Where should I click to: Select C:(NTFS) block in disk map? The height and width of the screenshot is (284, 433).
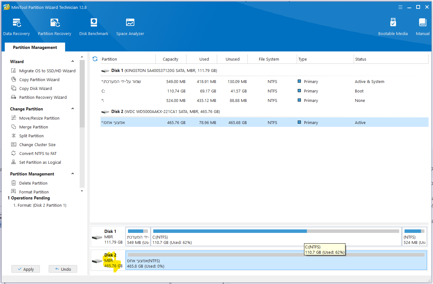click(x=276, y=237)
